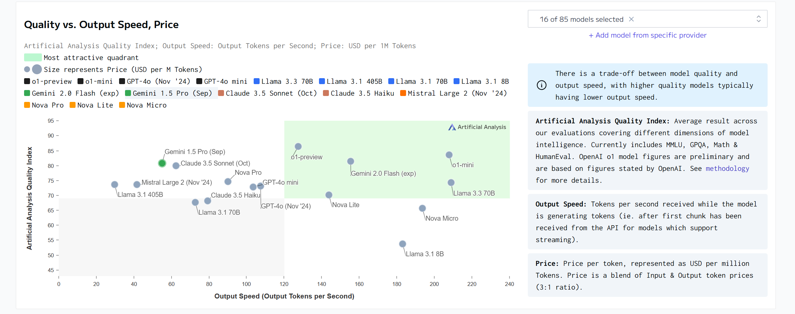Click the Claude 3.5 Haiku data point

click(207, 201)
